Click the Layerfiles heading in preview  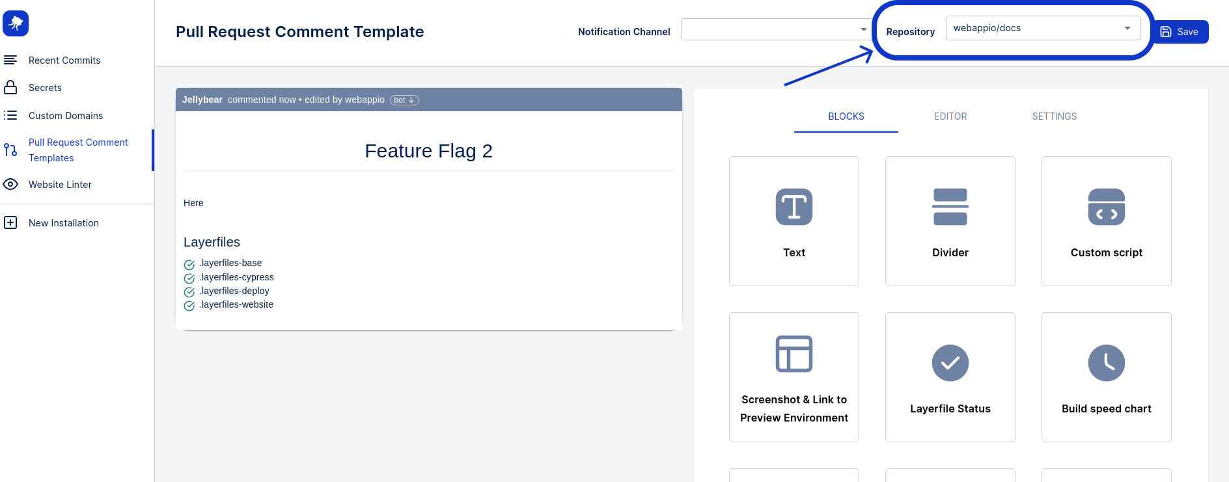(212, 242)
